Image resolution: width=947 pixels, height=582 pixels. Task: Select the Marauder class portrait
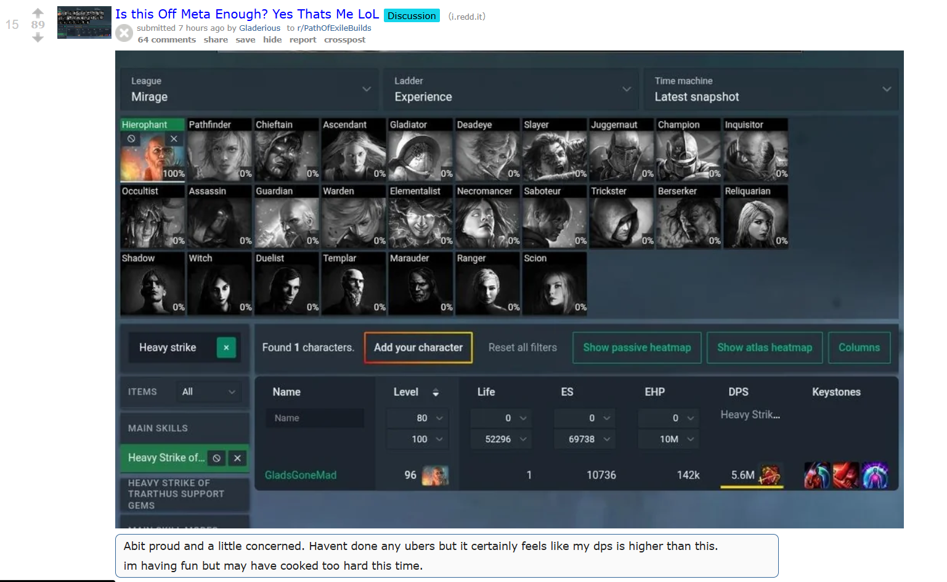pyautogui.click(x=421, y=283)
